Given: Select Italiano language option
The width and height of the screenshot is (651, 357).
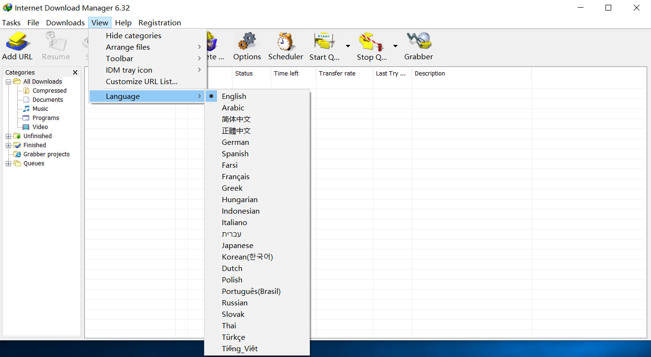Looking at the screenshot, I should pyautogui.click(x=257, y=222).
